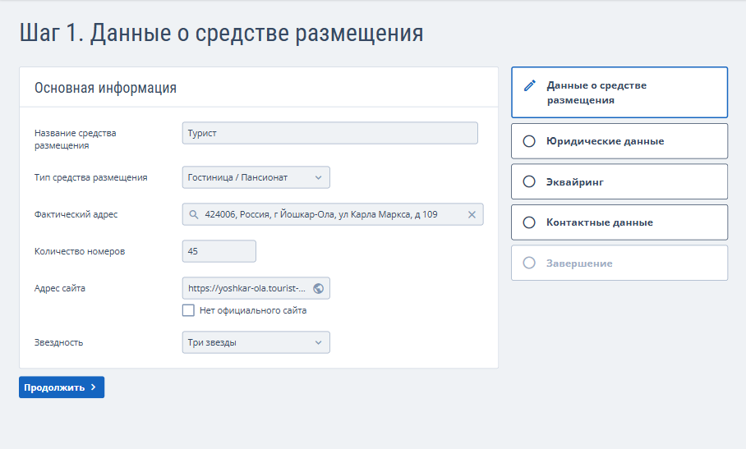
Task: Click the pencil icon beside Данные о средстве размещения
Action: click(x=530, y=85)
